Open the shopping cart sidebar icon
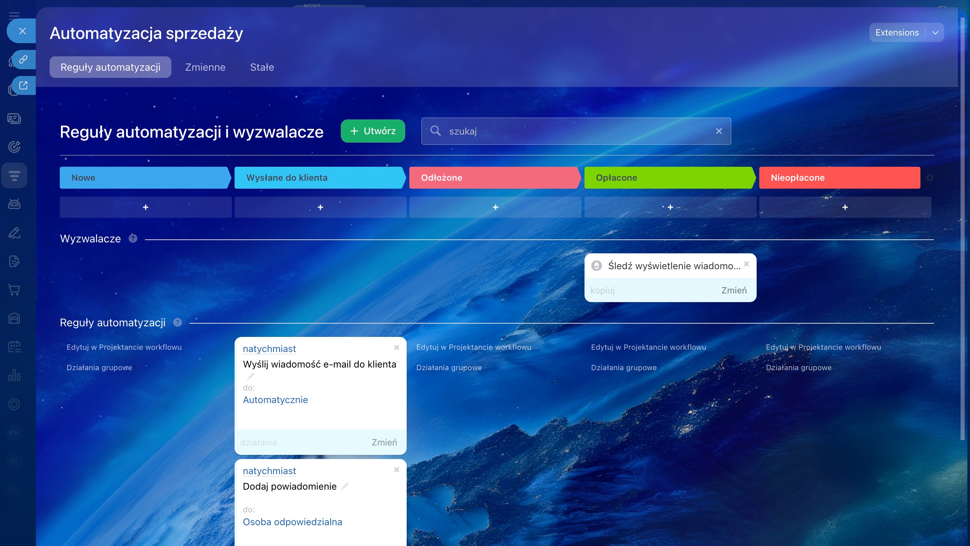Screen dimensions: 970x546 click(14, 290)
